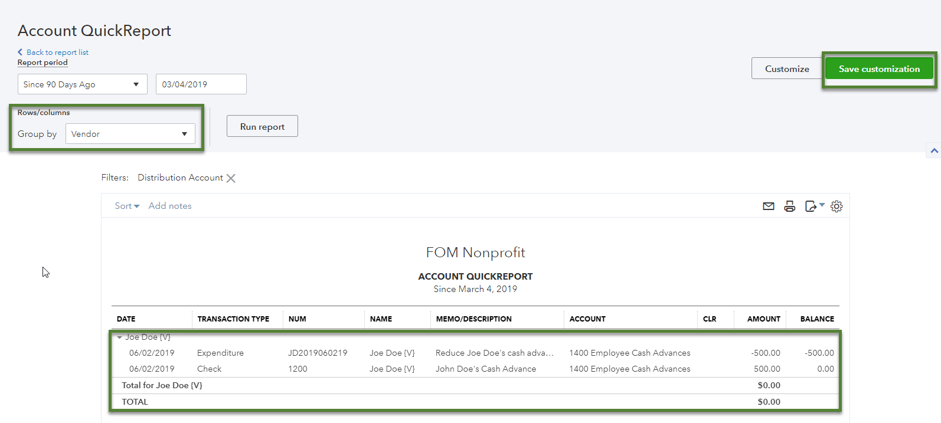The height and width of the screenshot is (423, 941).
Task: Open the export report icon menu
Action: pyautogui.click(x=814, y=206)
